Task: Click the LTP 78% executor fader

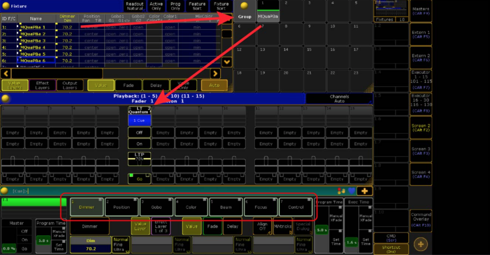Action: click(x=139, y=159)
